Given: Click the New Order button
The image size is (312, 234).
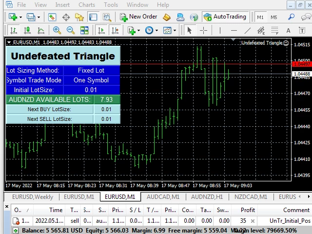Looking at the screenshot, I should point(138,17).
